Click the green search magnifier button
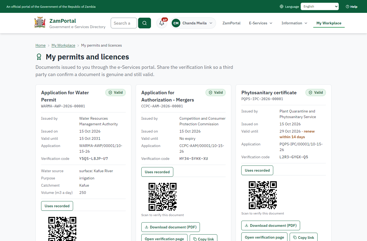The width and height of the screenshot is (367, 241). (x=145, y=23)
